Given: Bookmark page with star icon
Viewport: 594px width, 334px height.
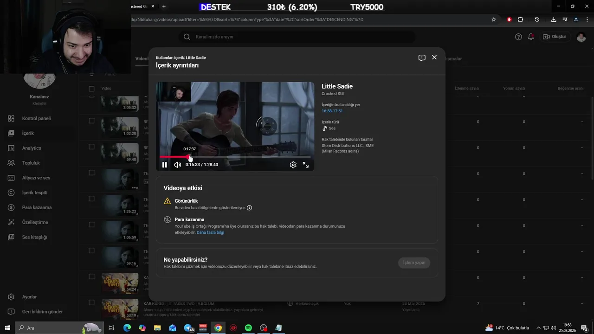Looking at the screenshot, I should tap(494, 19).
